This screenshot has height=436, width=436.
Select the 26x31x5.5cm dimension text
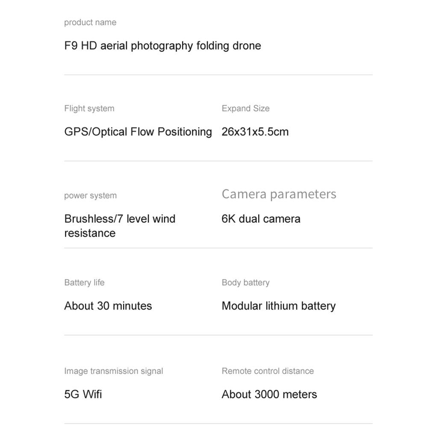point(255,132)
